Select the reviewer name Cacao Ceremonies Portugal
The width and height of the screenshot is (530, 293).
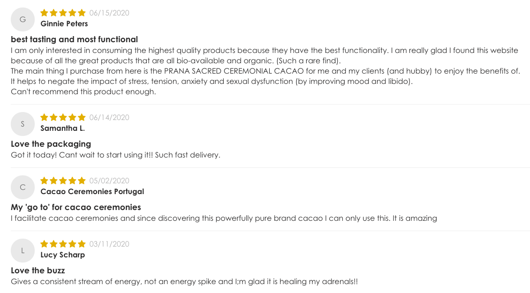coord(92,191)
